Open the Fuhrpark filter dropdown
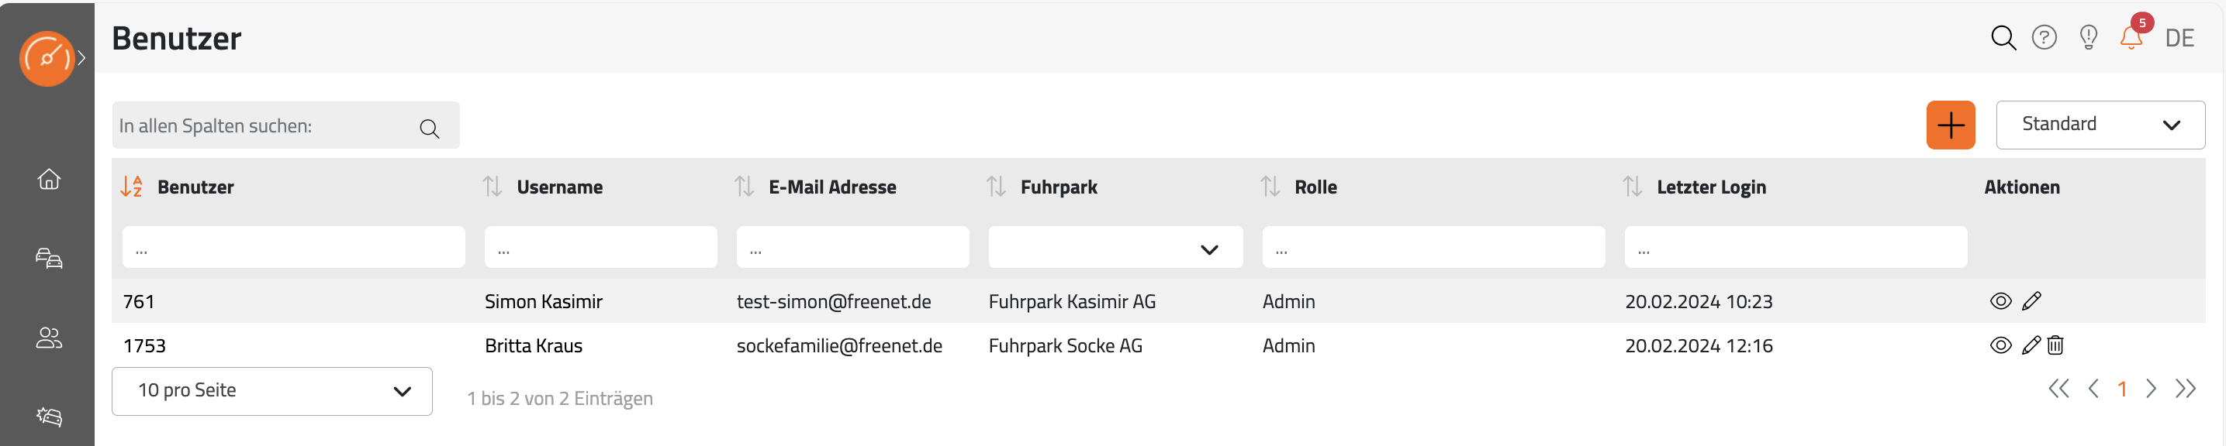 coord(1115,248)
